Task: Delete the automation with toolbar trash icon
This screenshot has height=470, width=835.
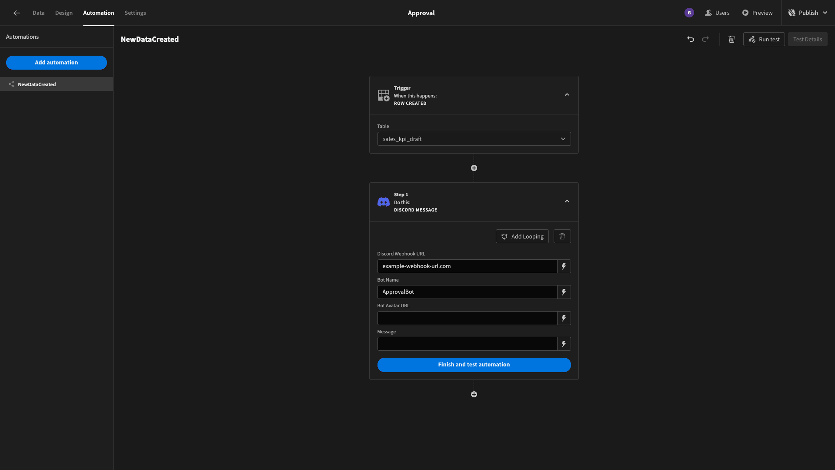Action: click(x=732, y=39)
